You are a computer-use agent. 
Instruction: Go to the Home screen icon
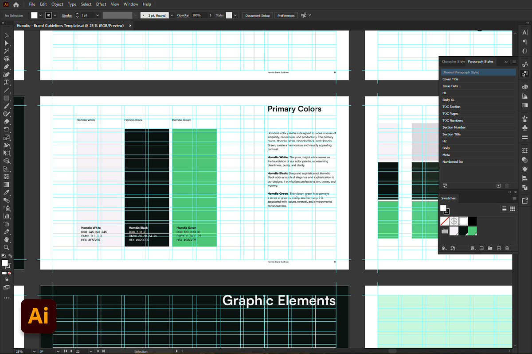(x=16, y=4)
